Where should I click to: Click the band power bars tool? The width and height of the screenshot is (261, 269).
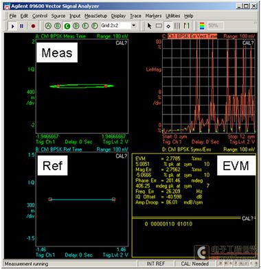(177, 26)
